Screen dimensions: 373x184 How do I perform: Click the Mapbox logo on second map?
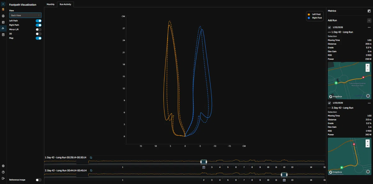coord(335,172)
